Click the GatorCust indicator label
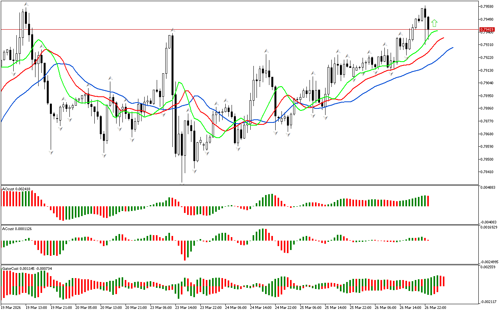499x312 pixels. [27, 268]
